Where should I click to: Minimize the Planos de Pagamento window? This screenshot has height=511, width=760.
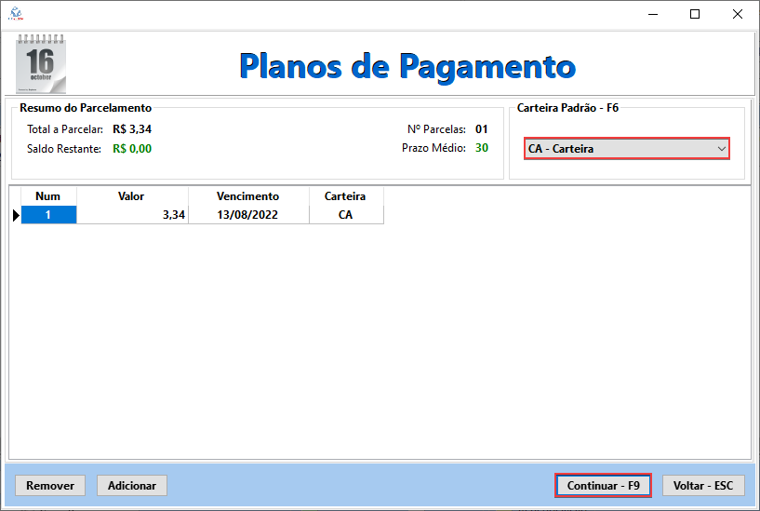(x=653, y=14)
